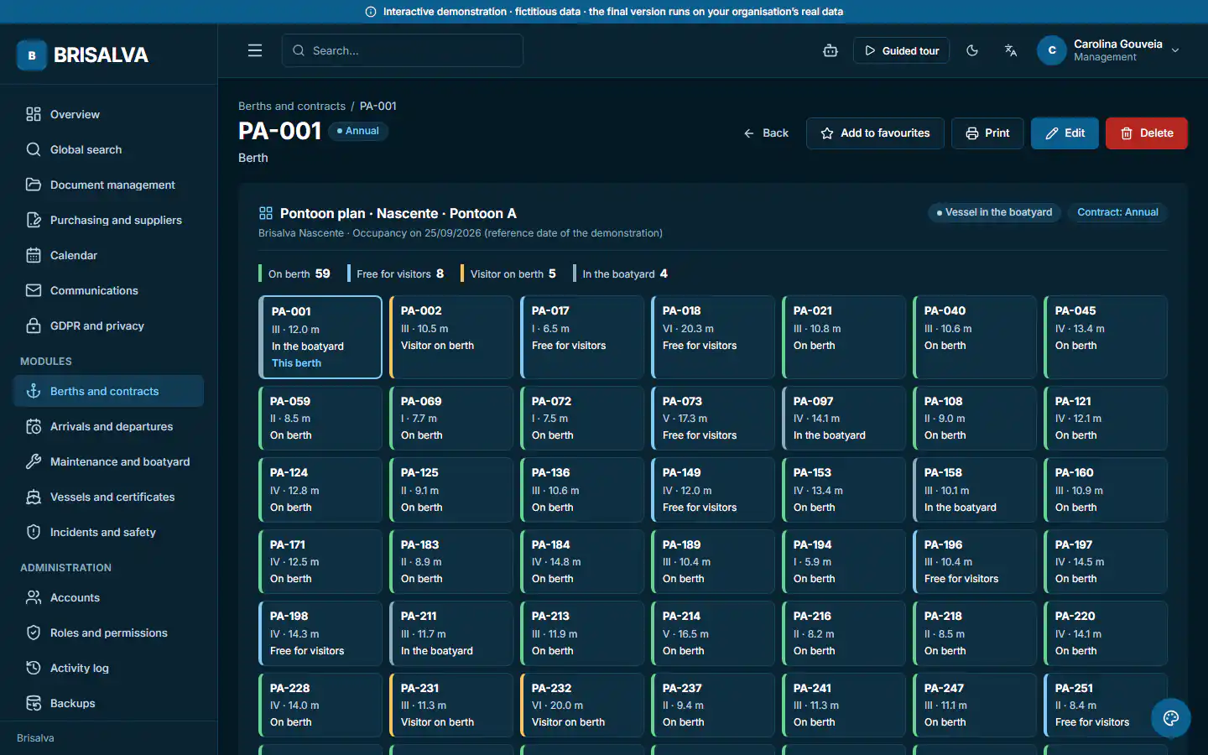
Task: Click the Contract: Annual badge
Action: click(1117, 212)
